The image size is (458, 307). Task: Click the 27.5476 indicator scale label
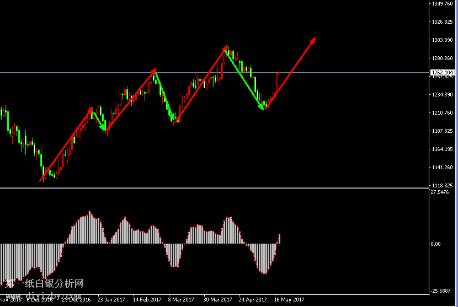[x=440, y=192]
